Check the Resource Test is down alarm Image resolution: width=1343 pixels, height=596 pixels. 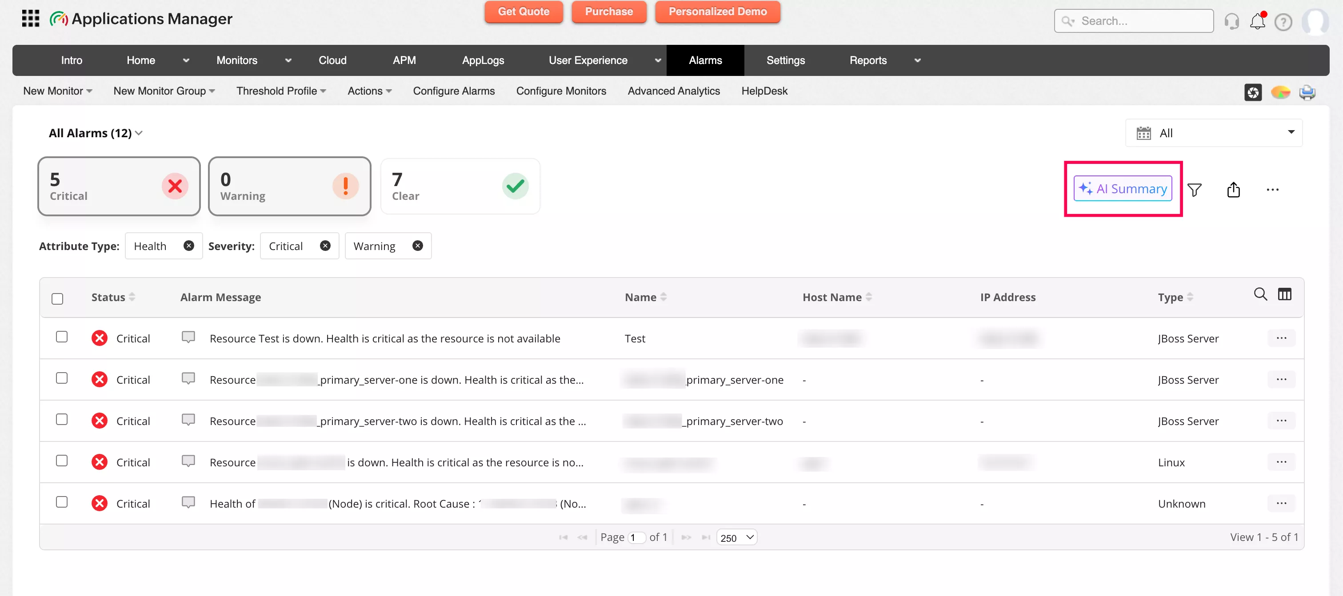pos(61,337)
